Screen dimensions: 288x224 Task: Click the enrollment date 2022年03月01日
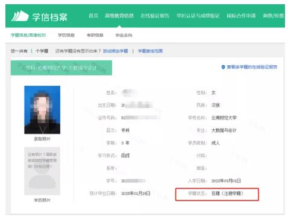pyautogui.click(x=226, y=181)
